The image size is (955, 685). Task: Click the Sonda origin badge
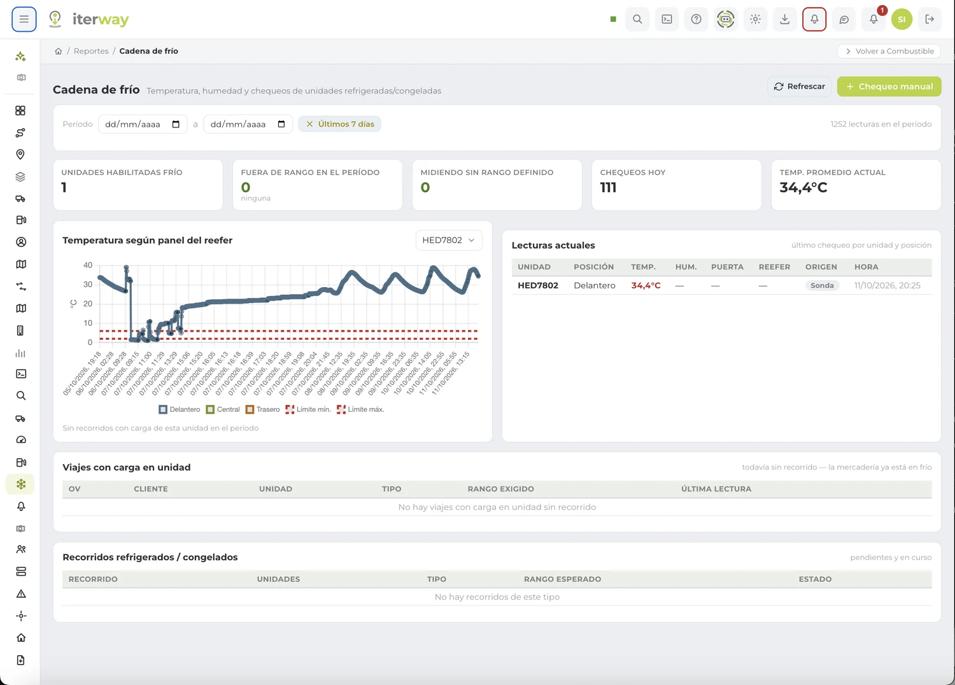[822, 285]
